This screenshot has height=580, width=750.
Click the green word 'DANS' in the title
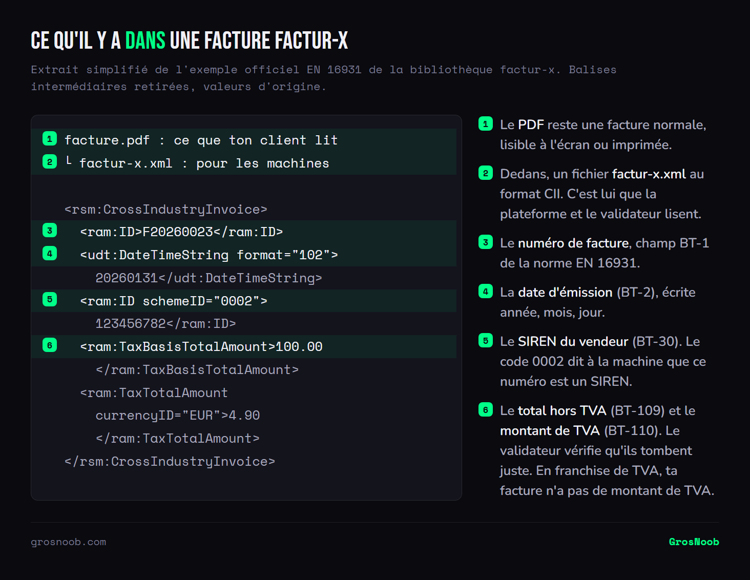point(145,40)
